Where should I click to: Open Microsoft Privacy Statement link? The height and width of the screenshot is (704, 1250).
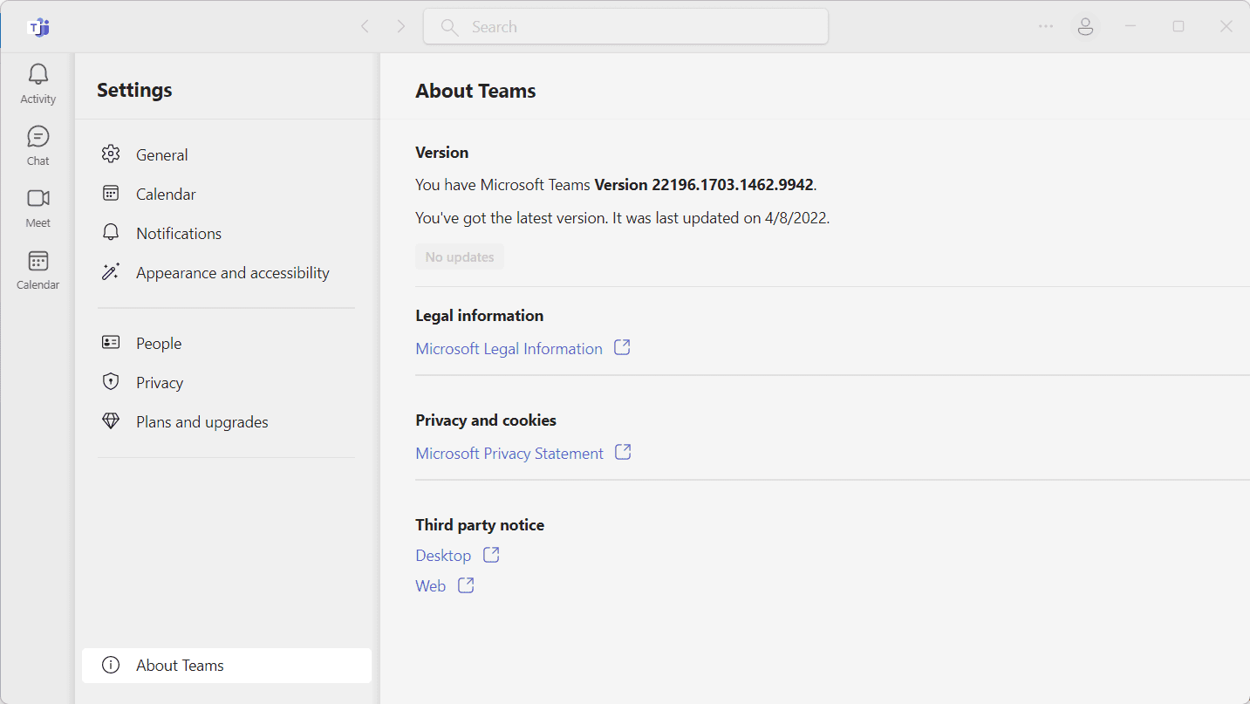[509, 453]
